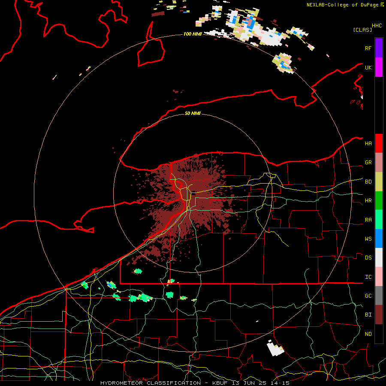Click the RF legend label
Image resolution: width=386 pixels, height=386 pixels.
[x=368, y=48]
